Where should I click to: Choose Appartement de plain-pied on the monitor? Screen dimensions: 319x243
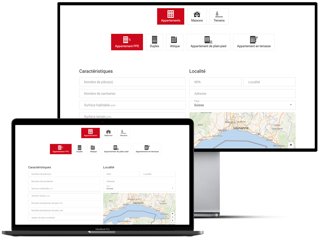tap(208, 42)
